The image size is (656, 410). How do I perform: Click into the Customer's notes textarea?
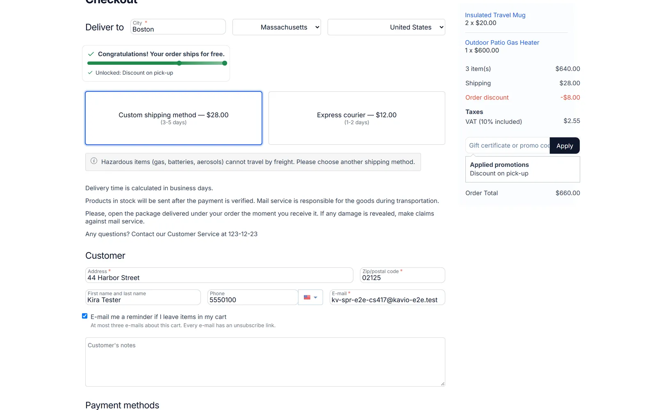[x=265, y=362]
